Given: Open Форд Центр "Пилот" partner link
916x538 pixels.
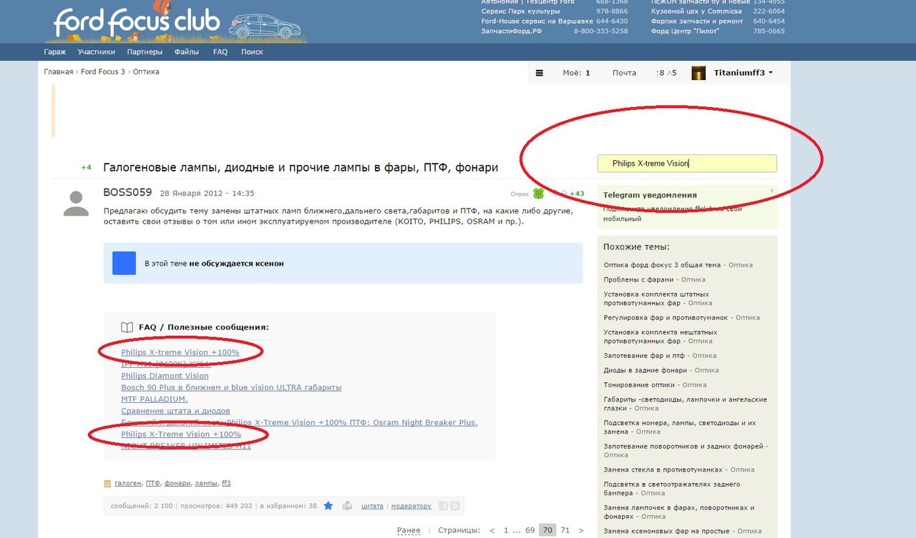Looking at the screenshot, I should (x=685, y=31).
